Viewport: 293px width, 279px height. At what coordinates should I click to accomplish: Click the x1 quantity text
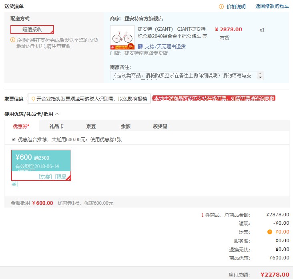tap(262, 30)
